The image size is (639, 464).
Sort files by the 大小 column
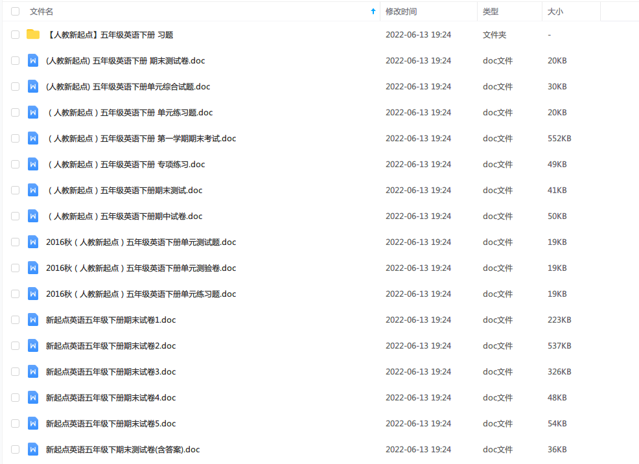coord(555,11)
